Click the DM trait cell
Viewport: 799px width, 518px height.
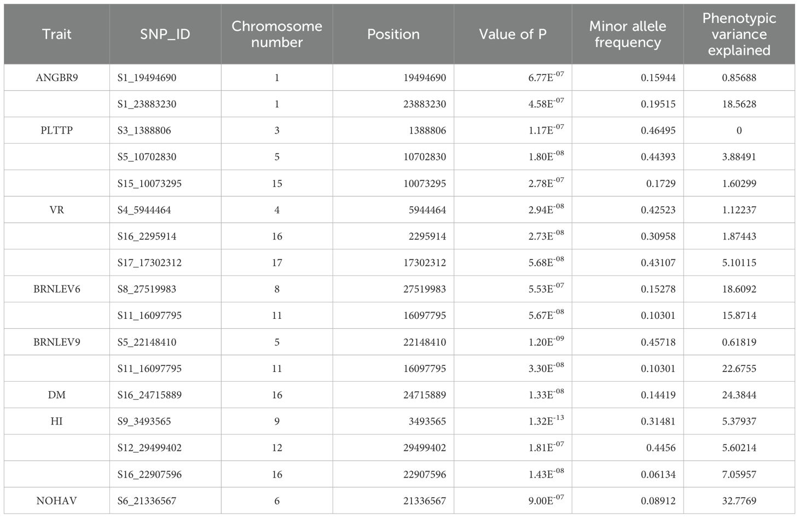coord(57,395)
